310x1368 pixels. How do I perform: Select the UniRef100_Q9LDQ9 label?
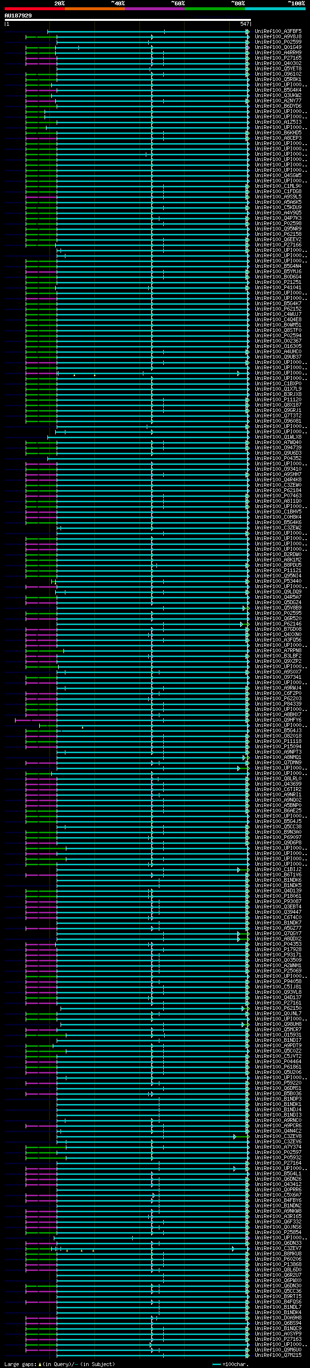click(x=278, y=592)
